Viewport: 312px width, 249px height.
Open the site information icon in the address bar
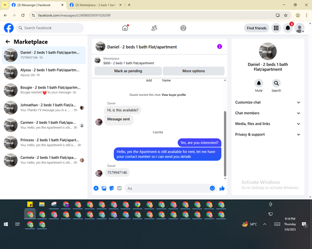point(33,15)
